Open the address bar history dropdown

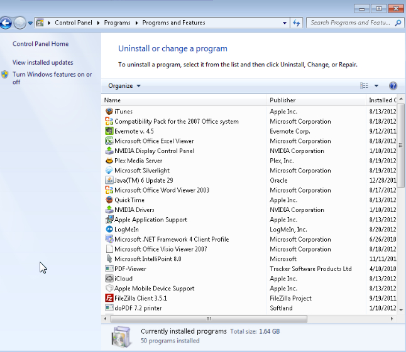(285, 23)
